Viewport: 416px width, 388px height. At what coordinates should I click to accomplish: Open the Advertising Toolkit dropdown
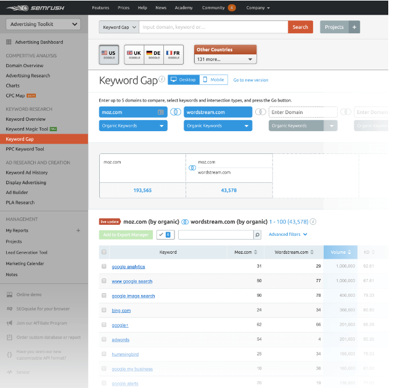tap(43, 24)
